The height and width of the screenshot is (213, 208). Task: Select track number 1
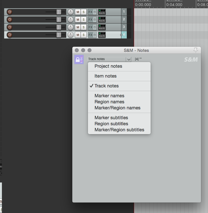tap(124, 12)
